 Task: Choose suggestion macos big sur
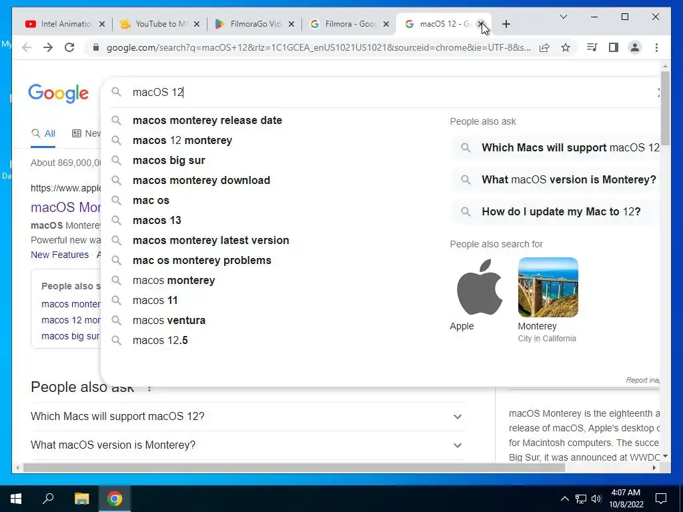(x=169, y=160)
